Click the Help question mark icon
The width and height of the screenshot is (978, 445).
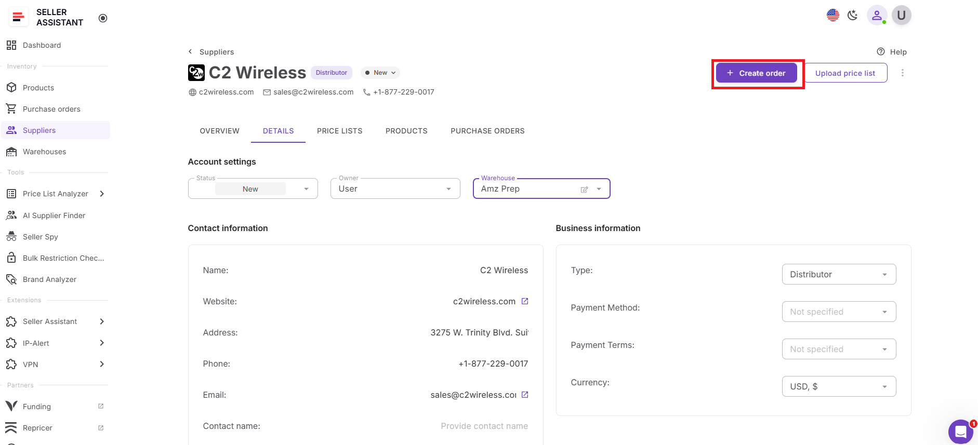coord(881,51)
